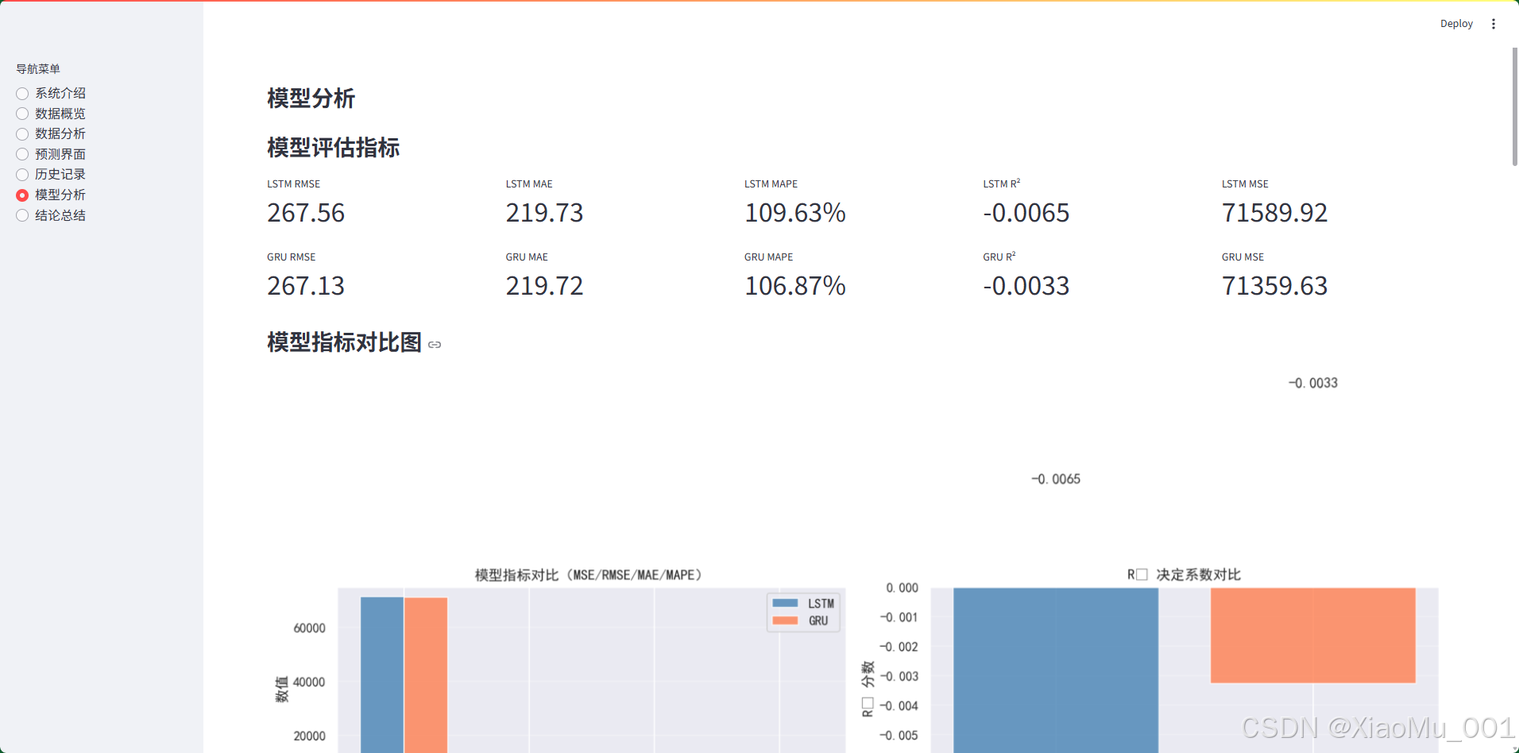This screenshot has width=1519, height=753.
Task: Click the LSTM R² value -0.0065
Action: tap(1026, 213)
